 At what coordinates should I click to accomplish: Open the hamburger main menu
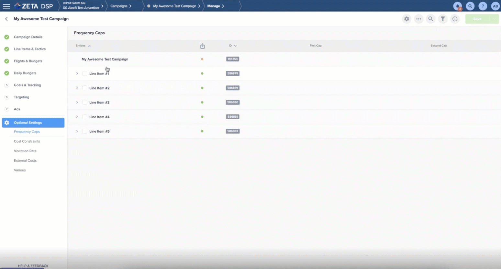(6, 6)
